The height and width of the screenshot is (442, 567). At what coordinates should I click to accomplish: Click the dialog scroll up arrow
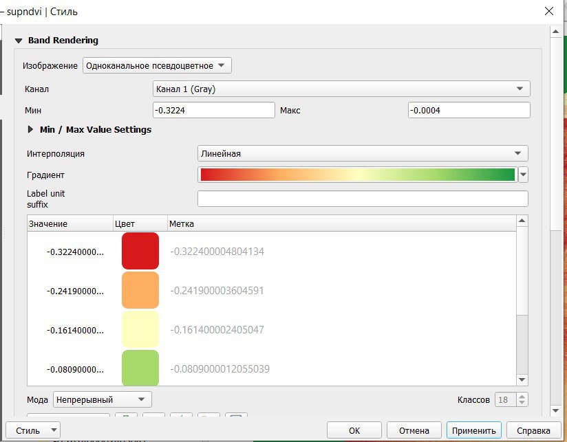556,32
